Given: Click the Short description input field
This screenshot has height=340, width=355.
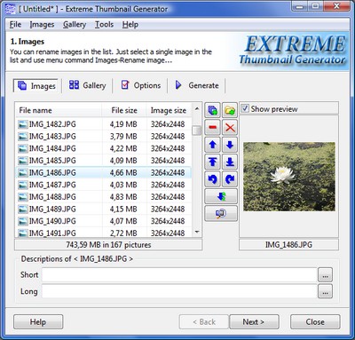Looking at the screenshot, I should (179, 275).
